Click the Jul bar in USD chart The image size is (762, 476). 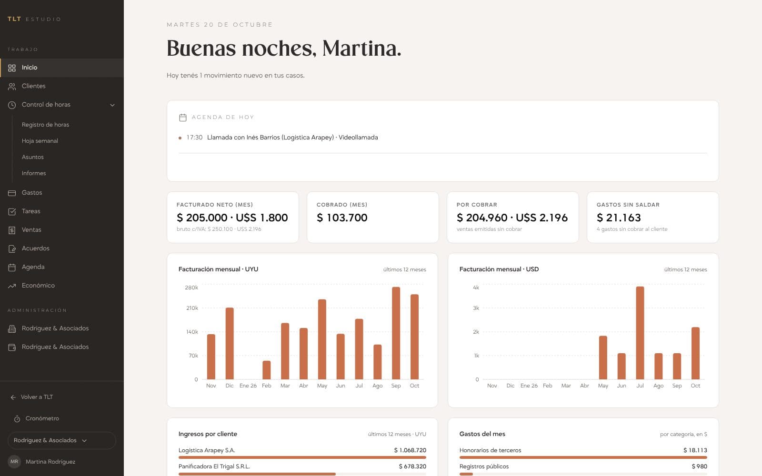[x=640, y=333]
